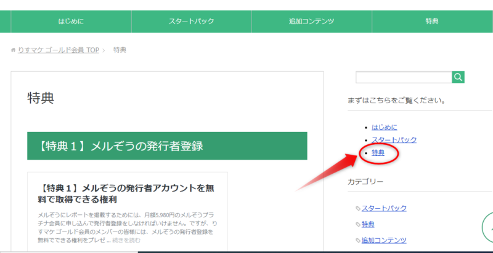The height and width of the screenshot is (253, 493).
Task: Open the スタートパック navigation menu item
Action: (192, 21)
